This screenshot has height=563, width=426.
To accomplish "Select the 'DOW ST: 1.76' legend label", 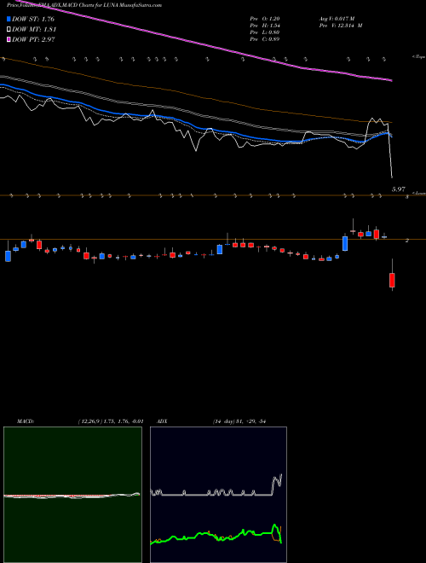I will 33,19.
